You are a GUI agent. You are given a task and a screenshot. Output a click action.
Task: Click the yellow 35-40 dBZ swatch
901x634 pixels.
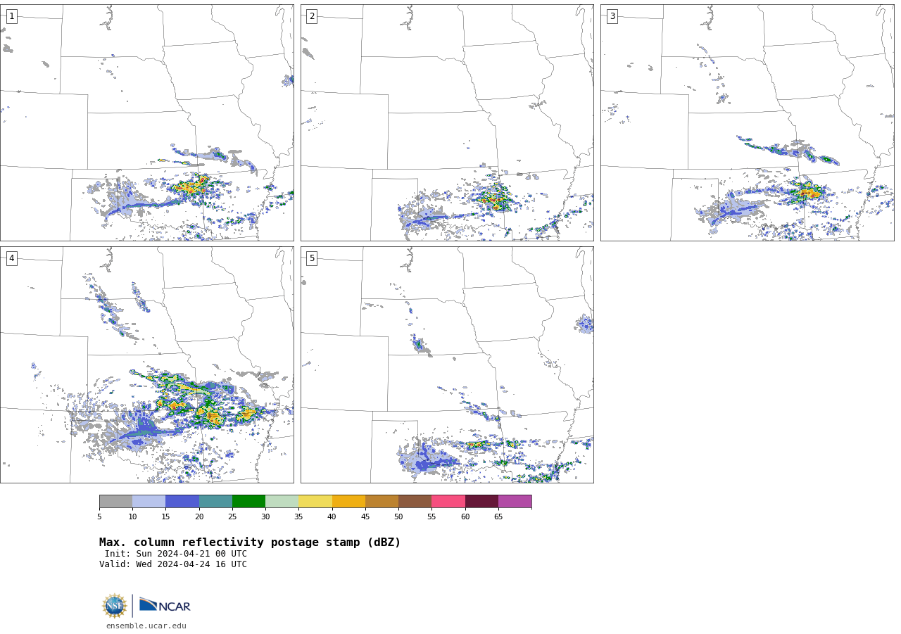pos(315,501)
